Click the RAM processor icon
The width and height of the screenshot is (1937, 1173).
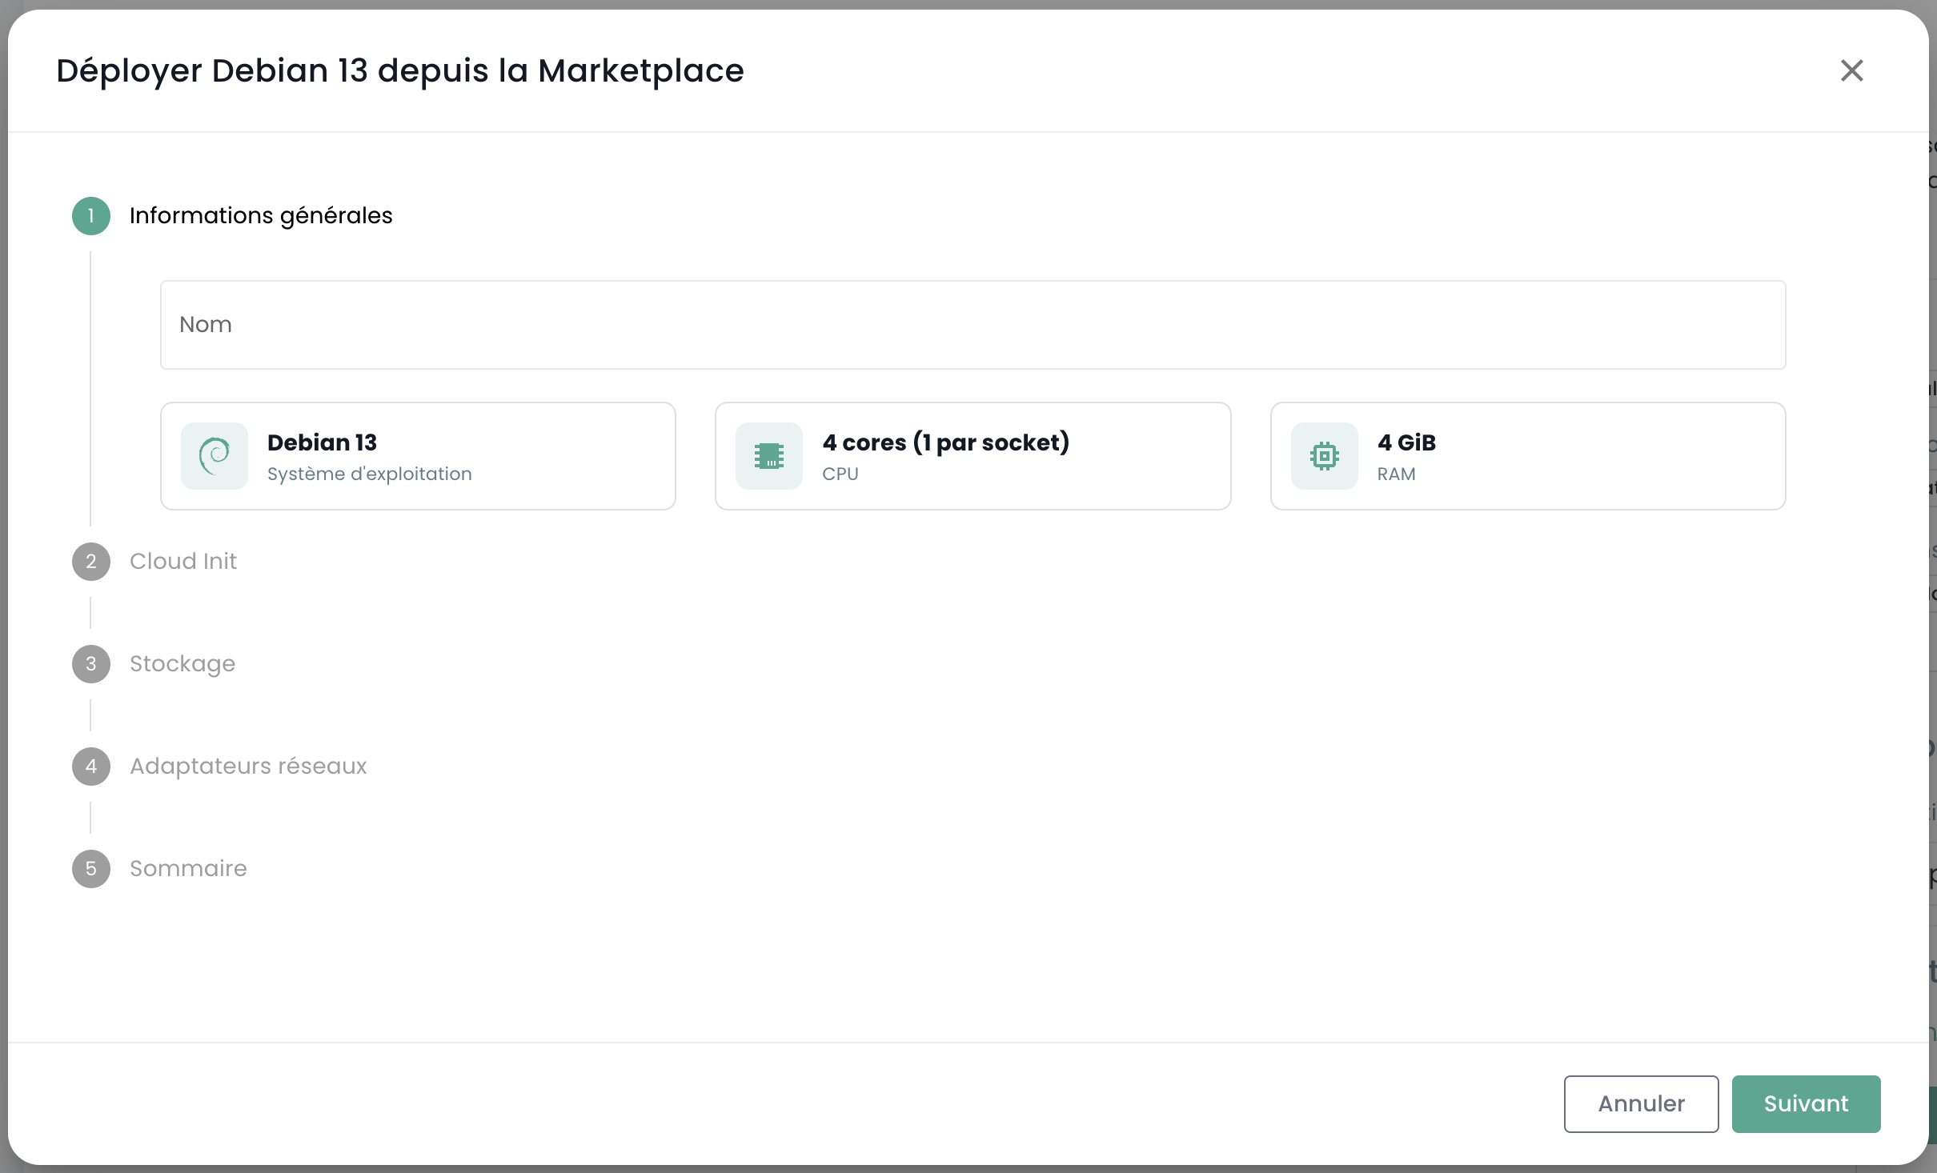pos(1324,456)
